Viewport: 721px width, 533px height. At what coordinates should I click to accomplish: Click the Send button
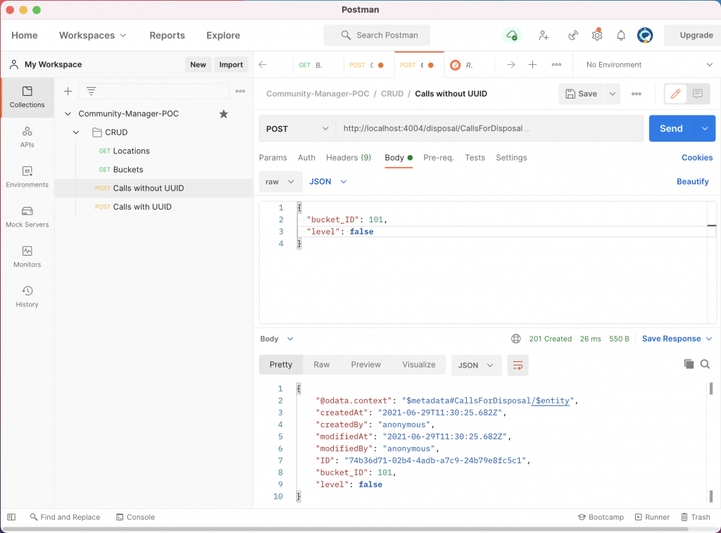pyautogui.click(x=671, y=129)
